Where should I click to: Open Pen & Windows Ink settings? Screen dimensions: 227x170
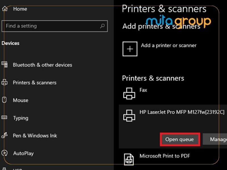coord(35,136)
